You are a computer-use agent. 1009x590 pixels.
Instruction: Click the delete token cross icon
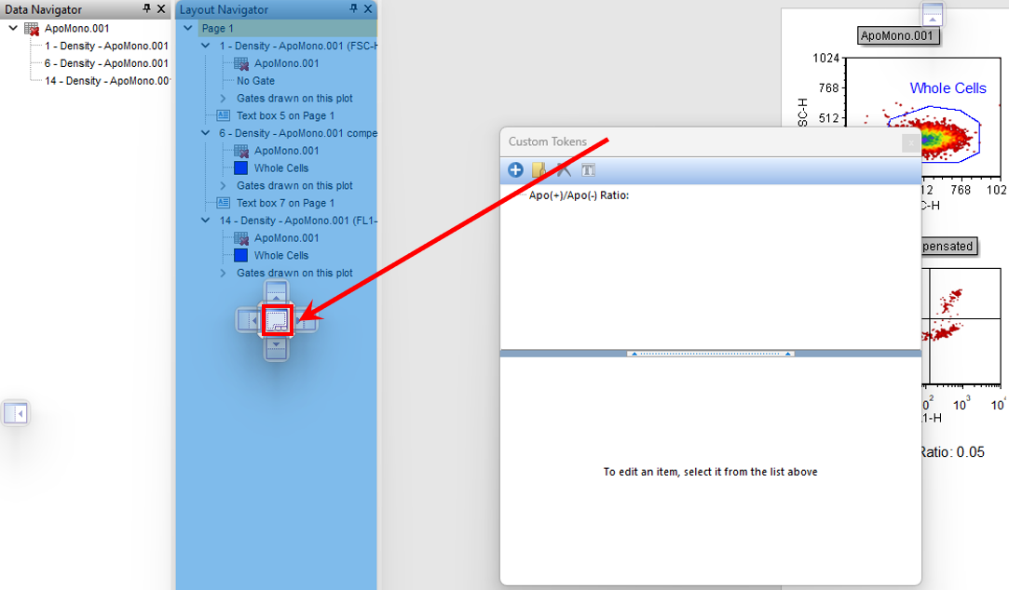564,169
